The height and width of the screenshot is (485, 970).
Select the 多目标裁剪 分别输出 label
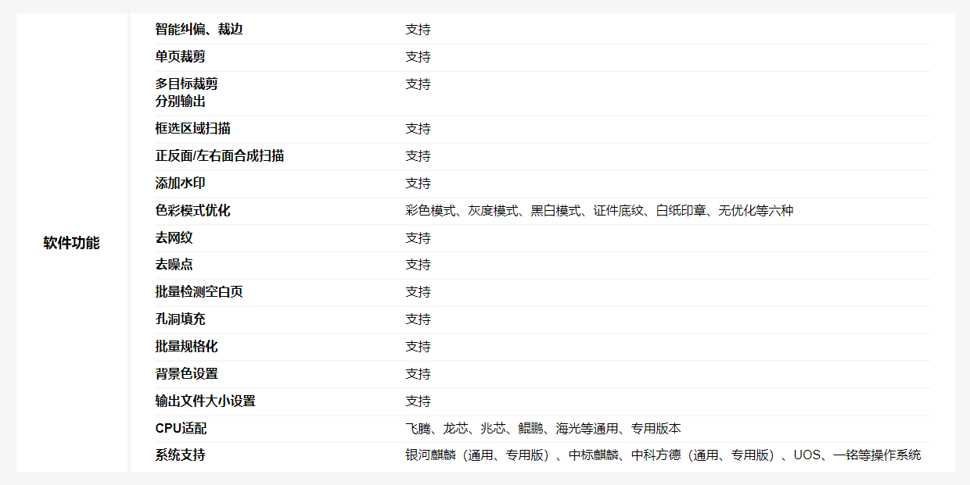[x=186, y=93]
